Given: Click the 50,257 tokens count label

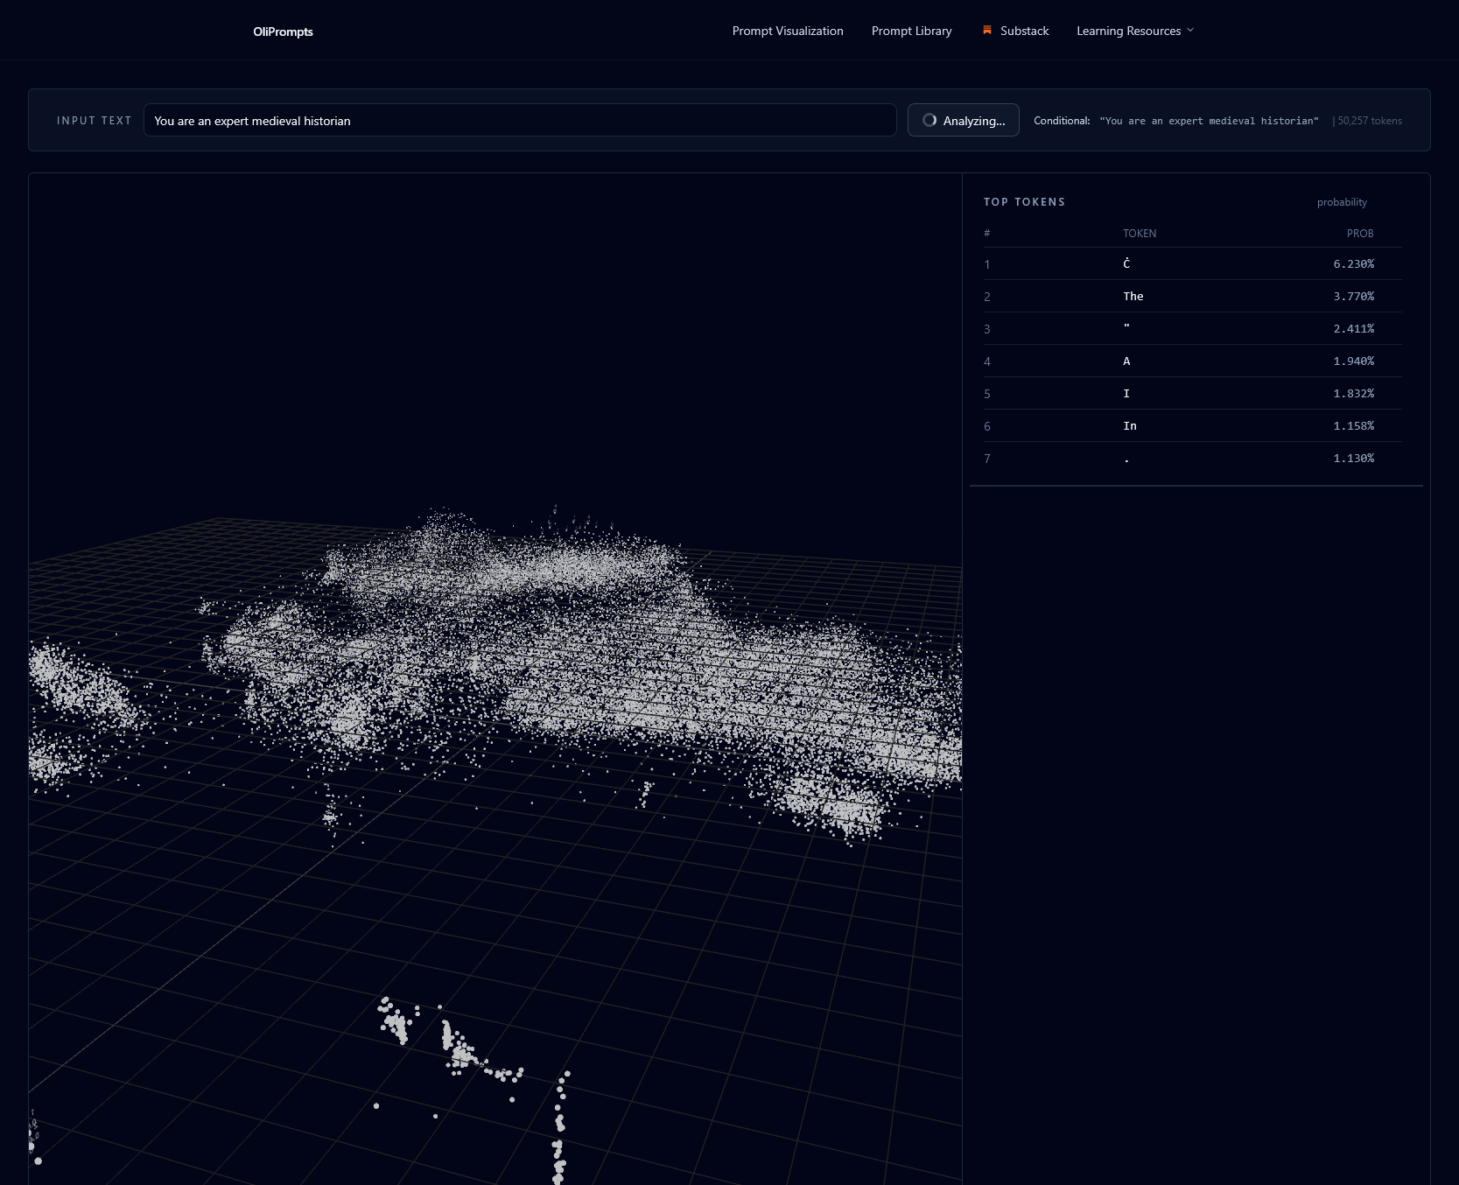Looking at the screenshot, I should tap(1369, 121).
